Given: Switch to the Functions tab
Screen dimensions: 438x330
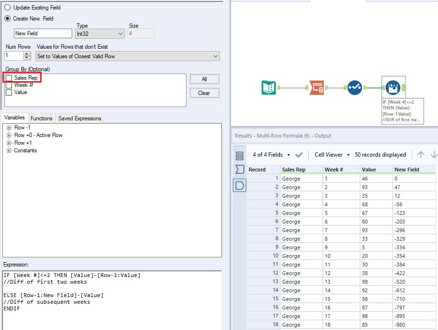Looking at the screenshot, I should (42, 118).
